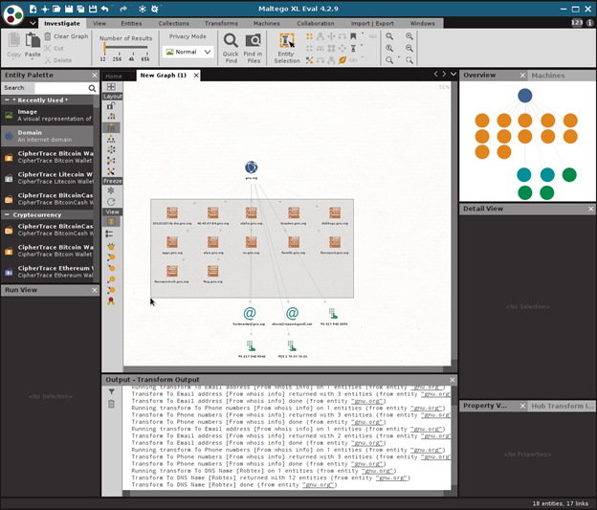Collapse the Recently Used section

coord(7,100)
